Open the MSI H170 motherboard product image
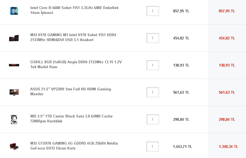The height and width of the screenshot is (158, 246). click(x=14, y=38)
